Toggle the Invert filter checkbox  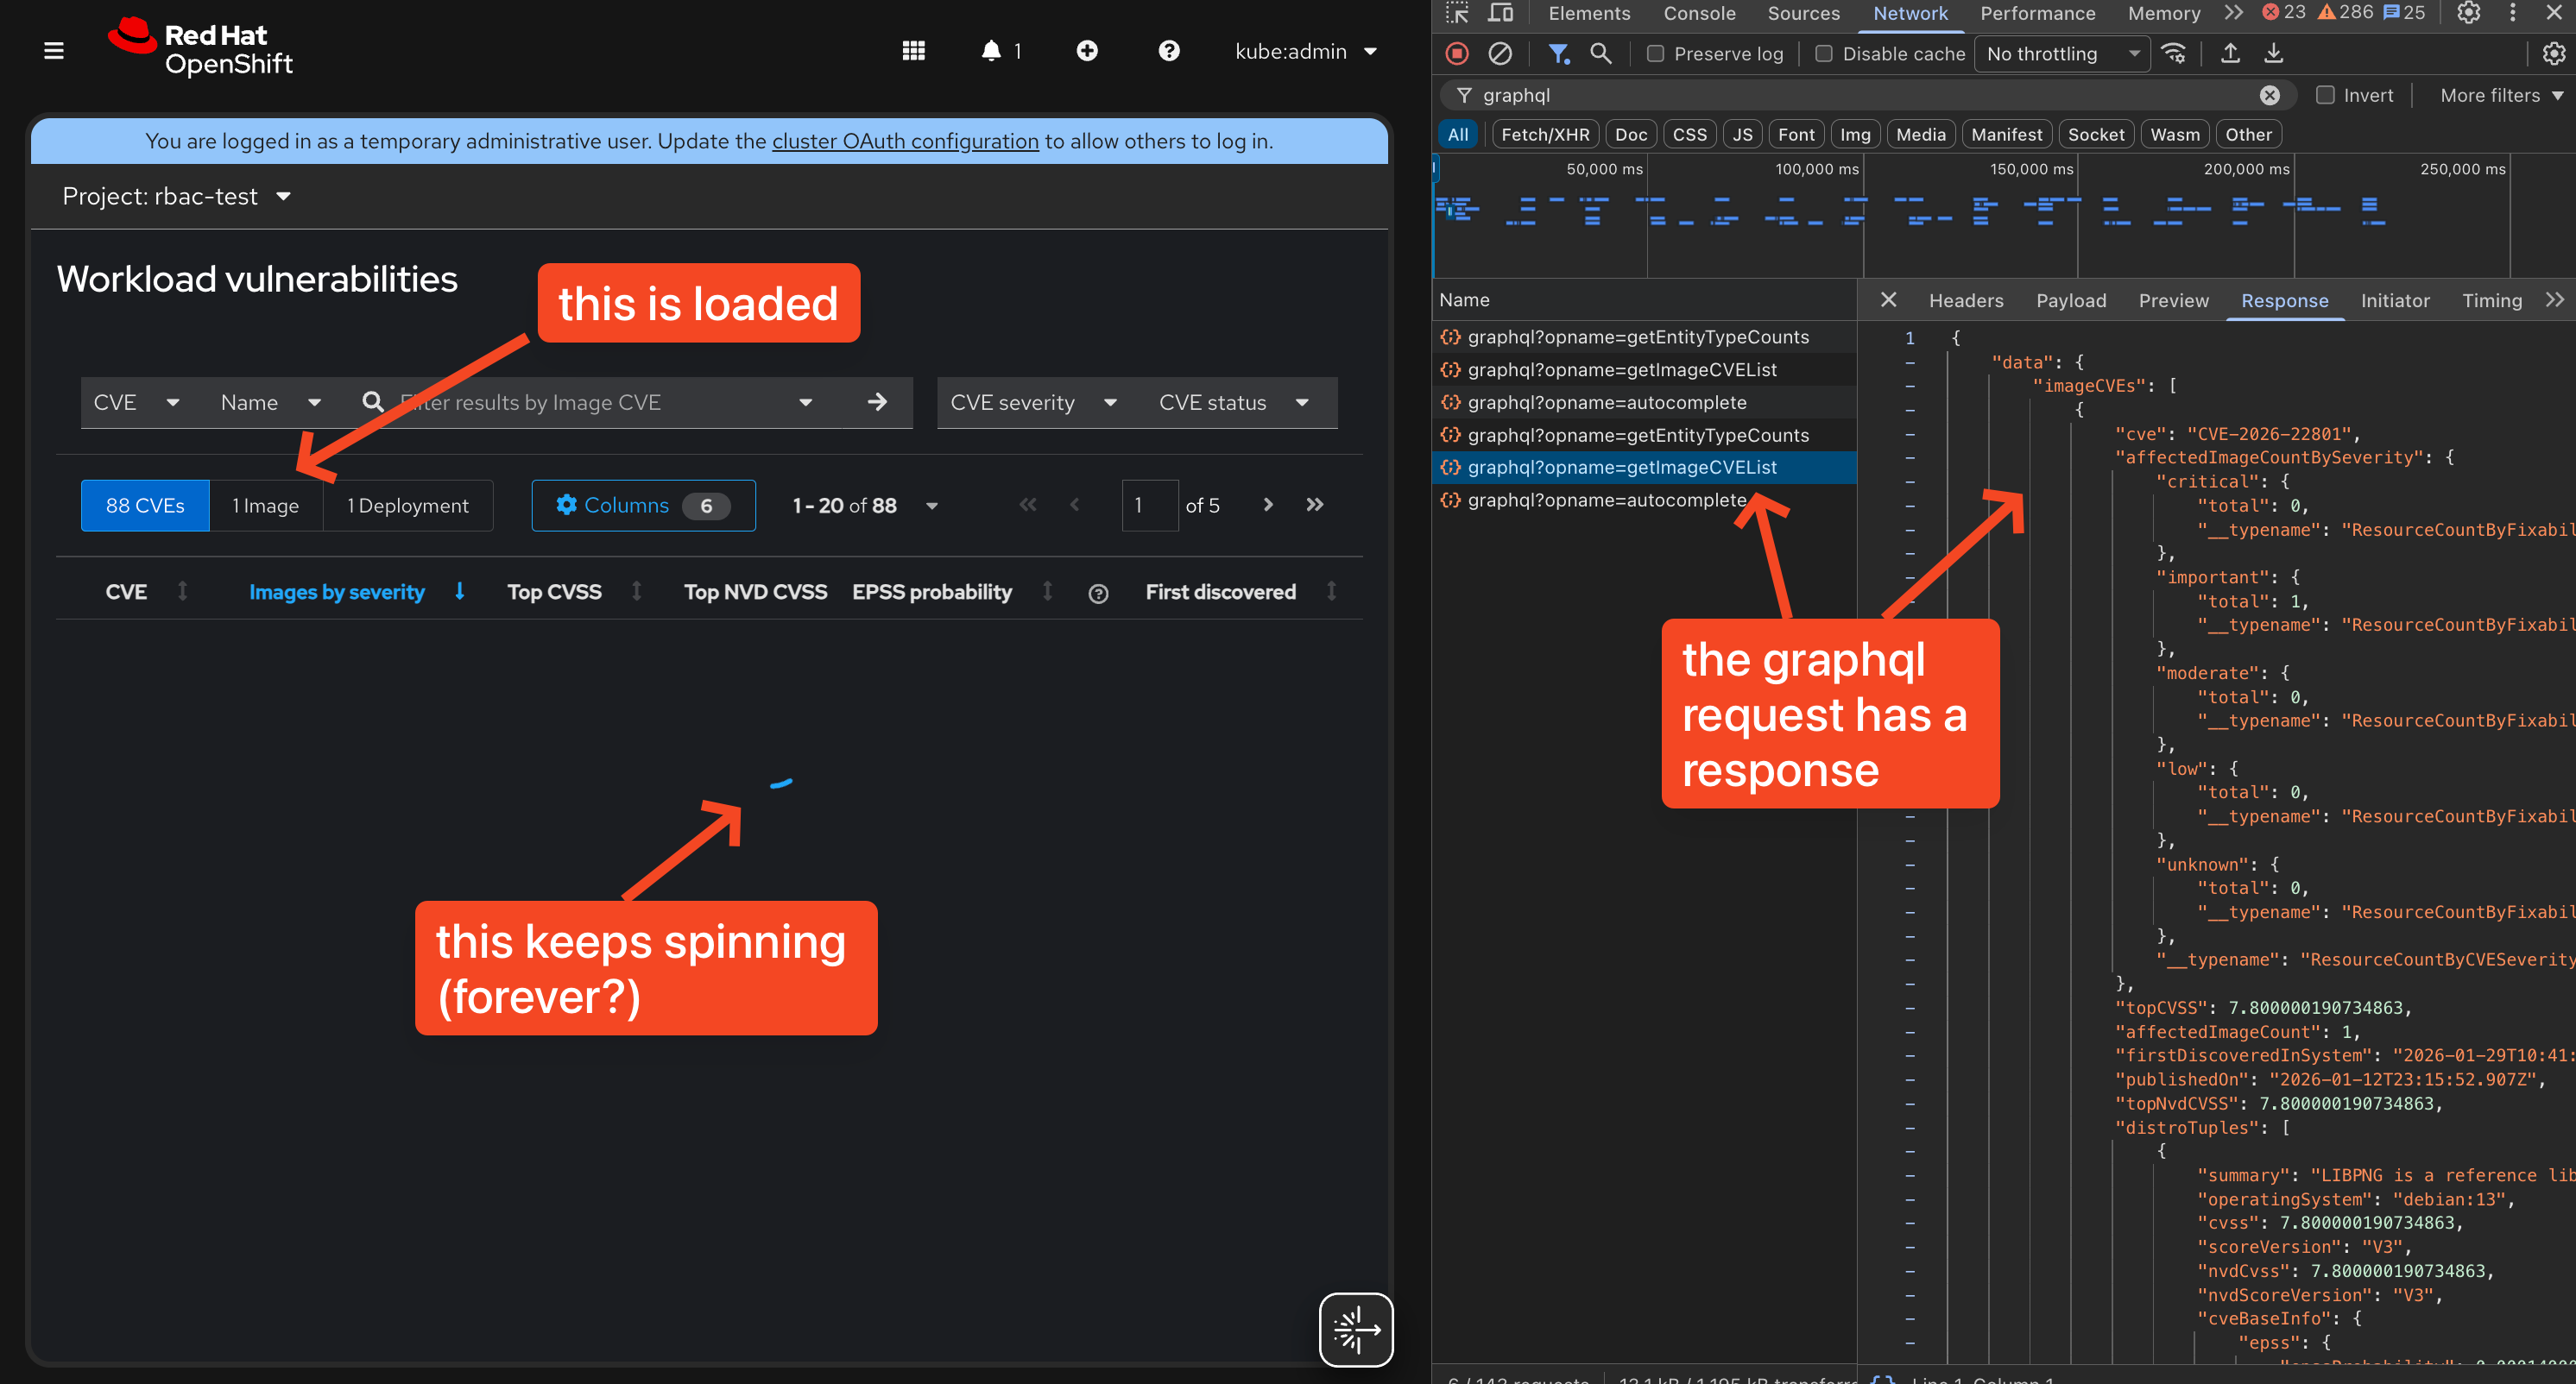(2325, 95)
